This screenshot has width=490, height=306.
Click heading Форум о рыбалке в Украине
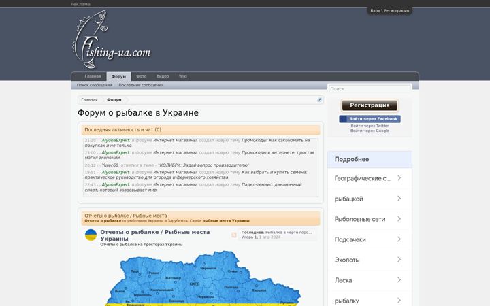point(137,113)
